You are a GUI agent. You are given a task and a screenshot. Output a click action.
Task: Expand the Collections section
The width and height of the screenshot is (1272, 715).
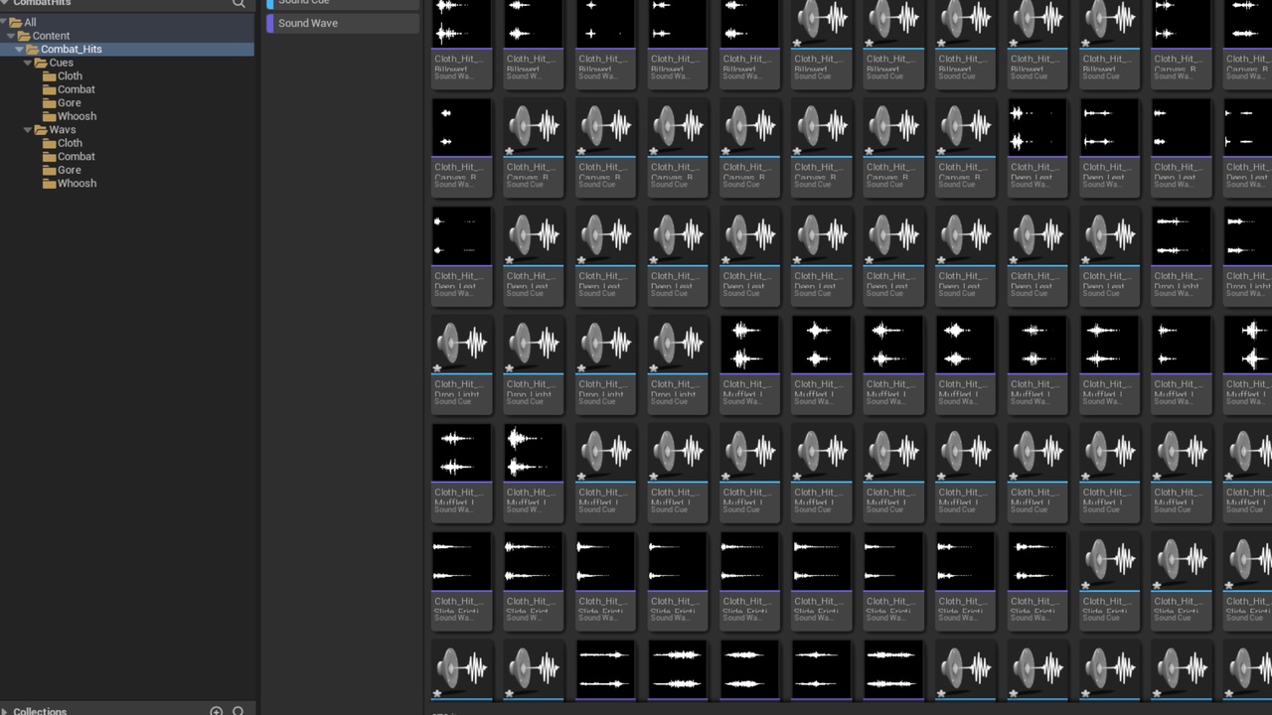click(x=40, y=711)
